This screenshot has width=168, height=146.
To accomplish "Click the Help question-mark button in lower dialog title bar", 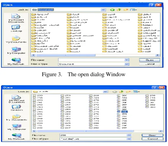I will click(155, 87).
